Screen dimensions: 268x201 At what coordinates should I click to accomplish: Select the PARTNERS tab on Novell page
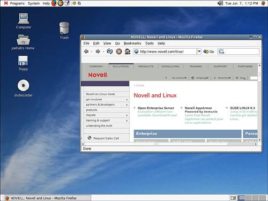click(245, 66)
